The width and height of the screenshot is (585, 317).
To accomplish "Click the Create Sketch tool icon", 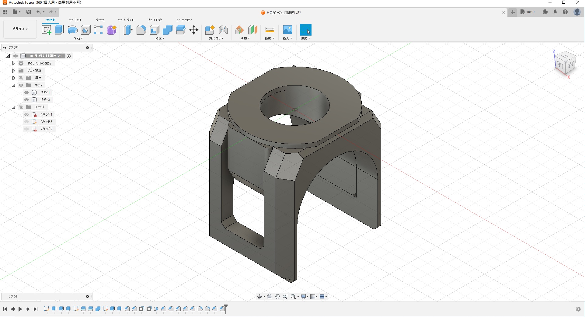I will coord(46,30).
